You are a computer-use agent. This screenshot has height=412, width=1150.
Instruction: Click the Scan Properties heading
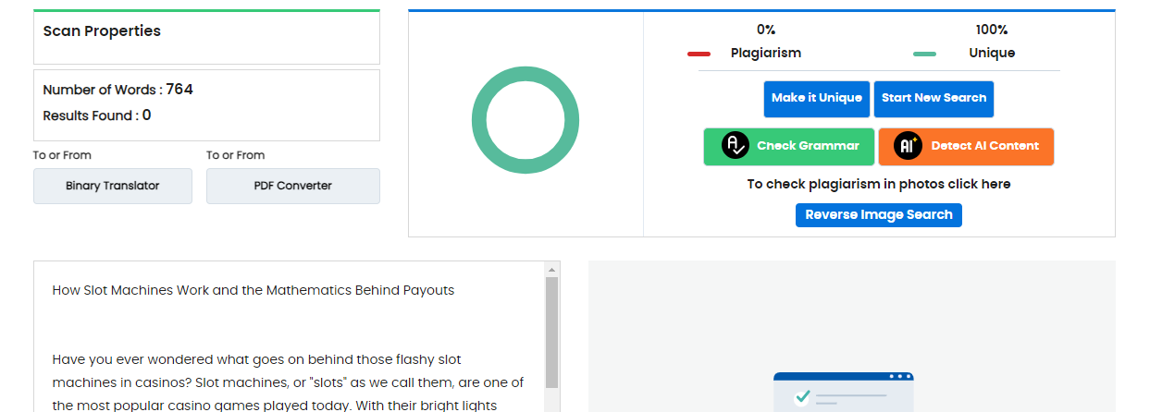pyautogui.click(x=102, y=31)
